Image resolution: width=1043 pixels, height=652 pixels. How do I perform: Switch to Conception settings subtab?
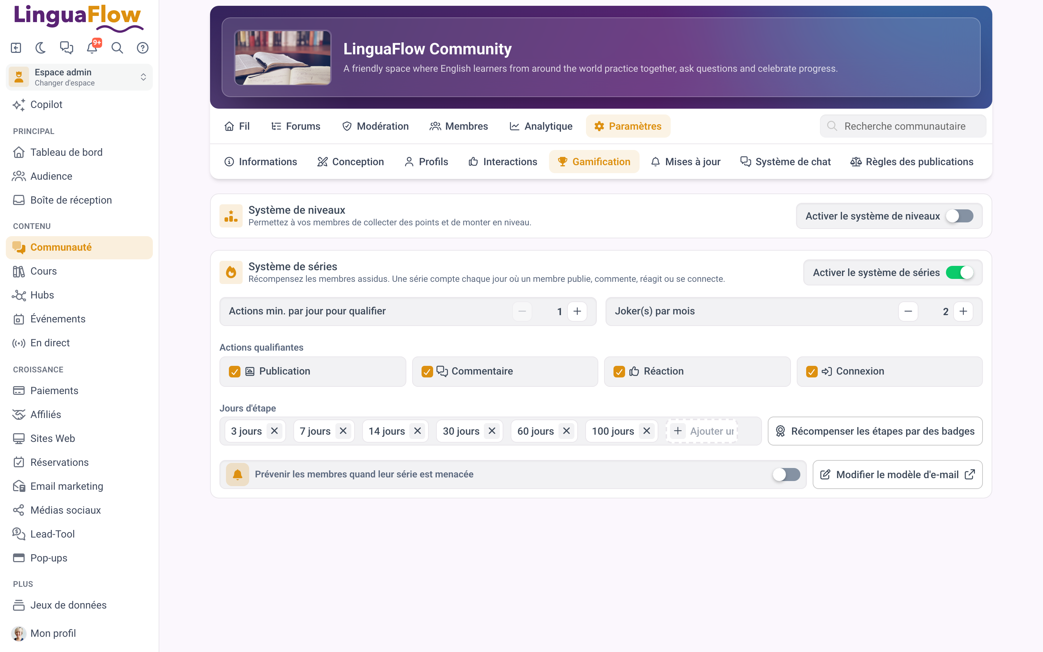tap(351, 162)
